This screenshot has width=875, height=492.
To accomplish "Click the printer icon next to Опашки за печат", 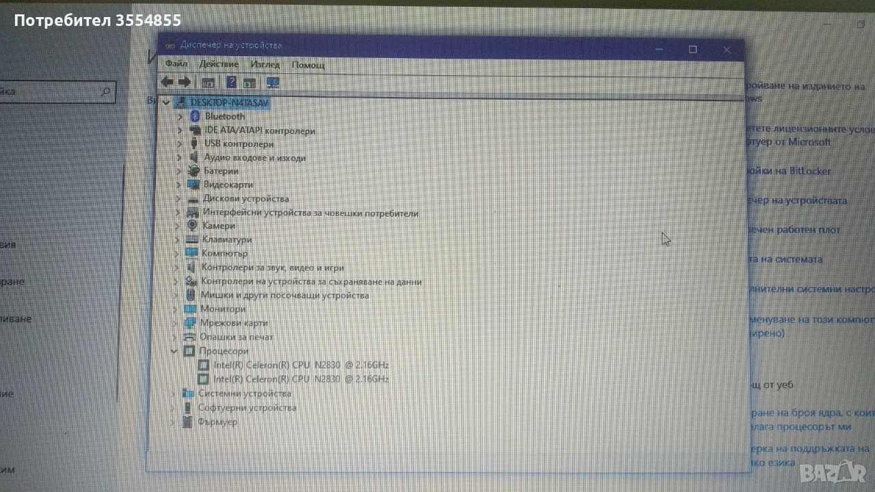I will pyautogui.click(x=190, y=337).
